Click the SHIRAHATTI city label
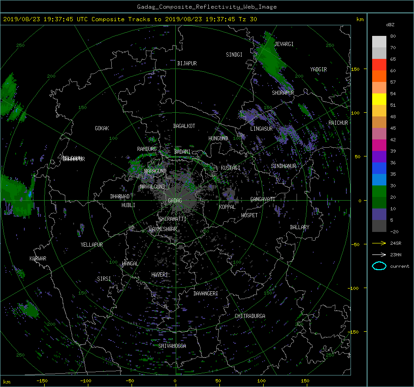The height and width of the screenshot is (387, 414). [172, 219]
